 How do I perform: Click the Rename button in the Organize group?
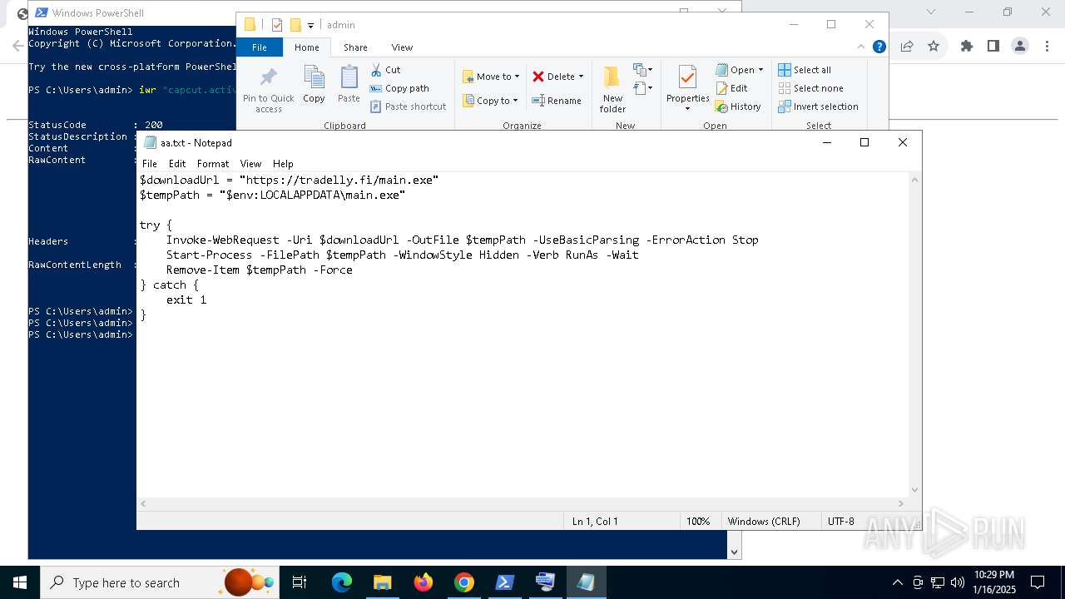557,101
